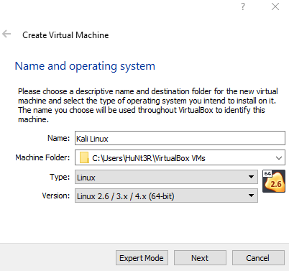Click the yellow folder icon in Machine Folder

click(84, 157)
